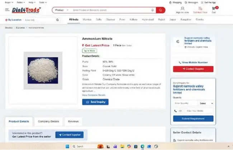
Task: Switch to the Reviews tab
Action: 73,121
